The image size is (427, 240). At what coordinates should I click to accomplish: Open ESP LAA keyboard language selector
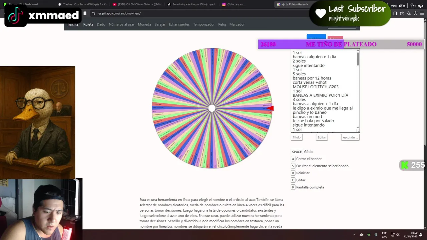[384, 235]
